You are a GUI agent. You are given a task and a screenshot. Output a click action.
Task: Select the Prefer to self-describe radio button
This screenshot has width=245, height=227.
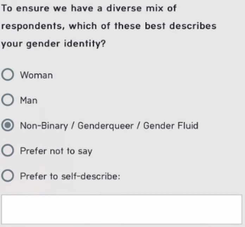tap(8, 176)
